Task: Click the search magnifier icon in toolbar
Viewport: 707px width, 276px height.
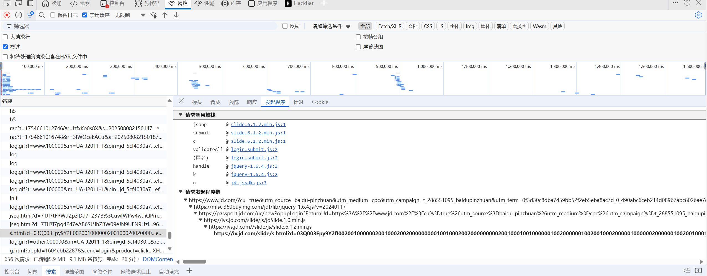Action: click(x=42, y=15)
